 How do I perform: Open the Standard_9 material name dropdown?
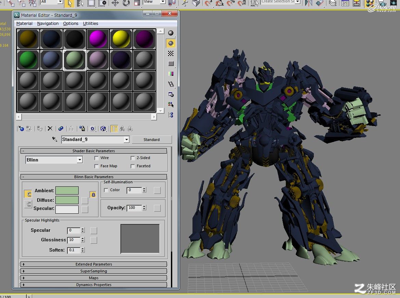tap(126, 139)
